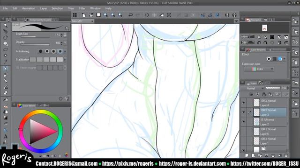This screenshot has width=300, height=168.
Task: Expand layer effect options arrow
Action: click(285, 59)
